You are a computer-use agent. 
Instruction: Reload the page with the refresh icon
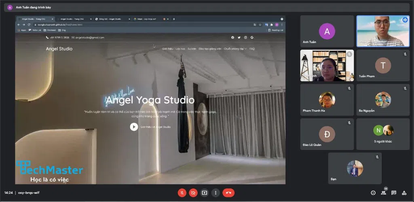(29, 25)
